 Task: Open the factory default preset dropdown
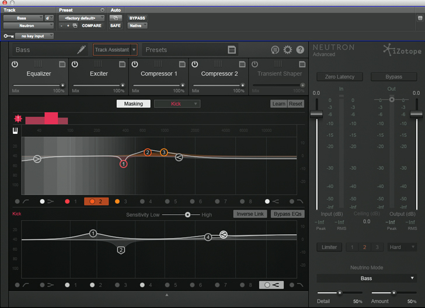82,18
